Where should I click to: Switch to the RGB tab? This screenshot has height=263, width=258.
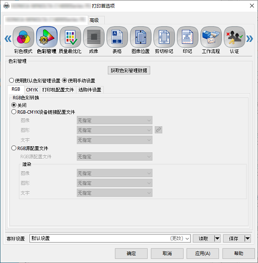tap(16, 89)
